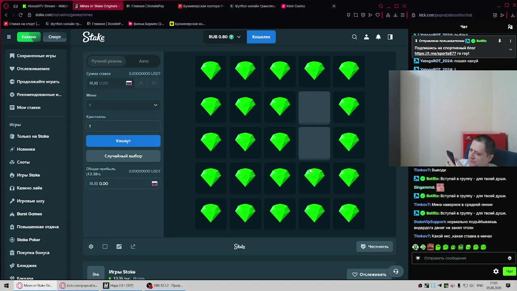Switch to Авто betting mode
The height and width of the screenshot is (291, 517).
pos(144,61)
